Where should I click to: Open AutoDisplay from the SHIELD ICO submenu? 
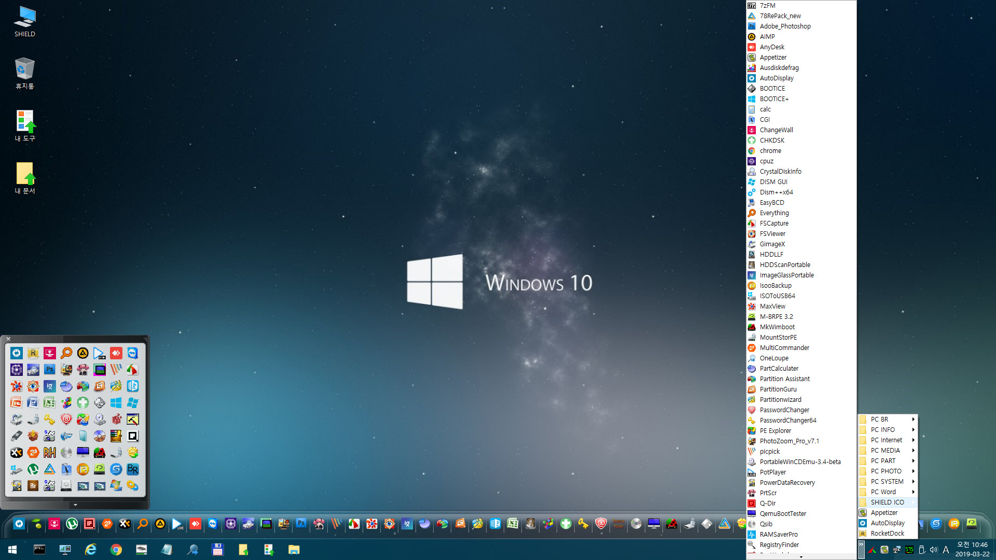888,523
